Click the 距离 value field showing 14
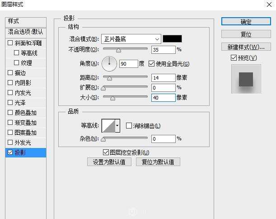The height and width of the screenshot is (219, 276). [164, 78]
